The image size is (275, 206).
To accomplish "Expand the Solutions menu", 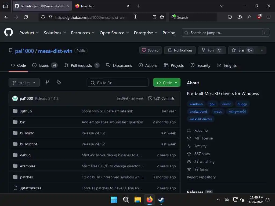I will click(x=55, y=33).
